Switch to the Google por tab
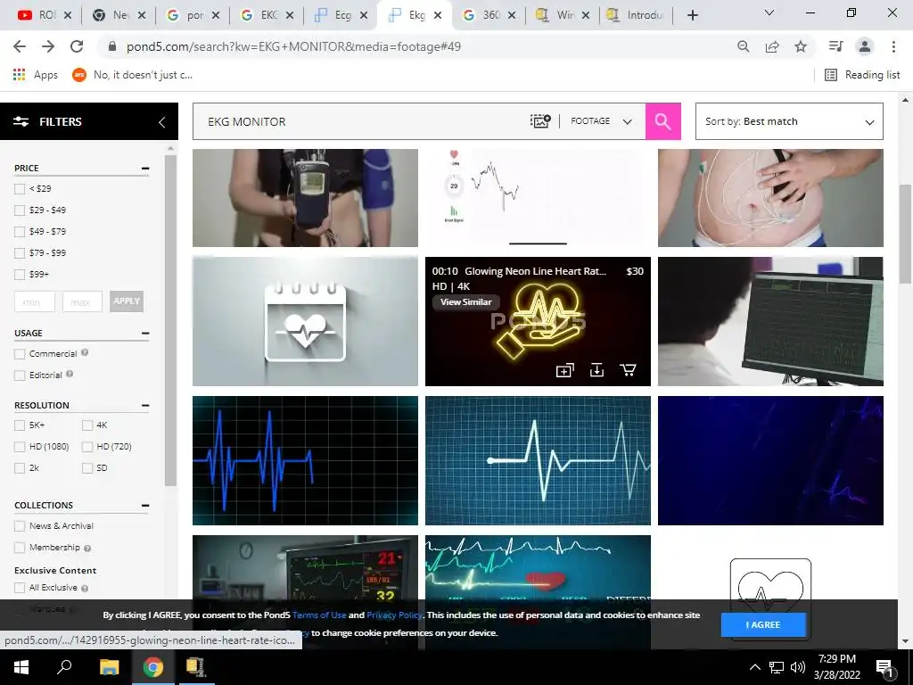The image size is (913, 685). coord(193,15)
